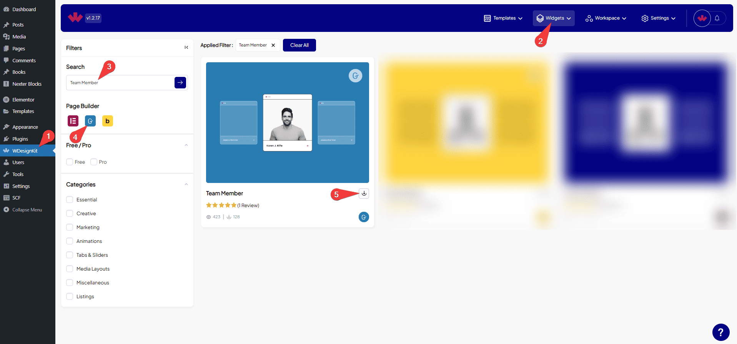Filter by Elementor page builder icon

[x=73, y=121]
